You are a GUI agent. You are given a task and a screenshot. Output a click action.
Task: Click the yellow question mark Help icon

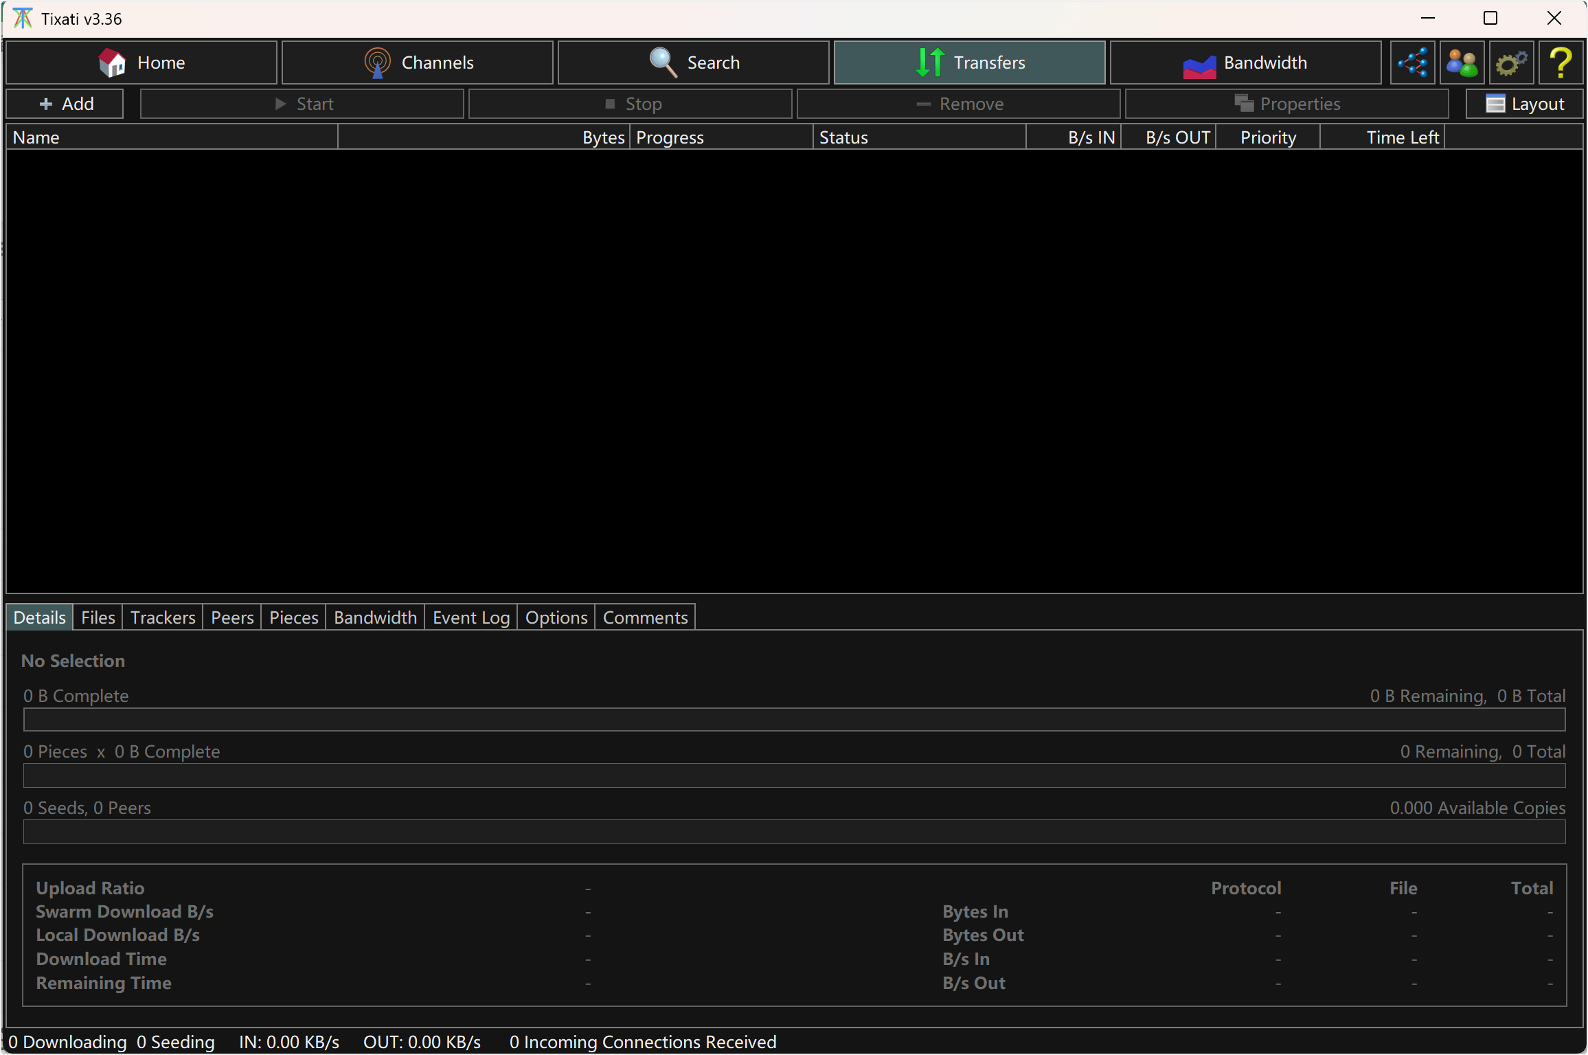[1561, 63]
